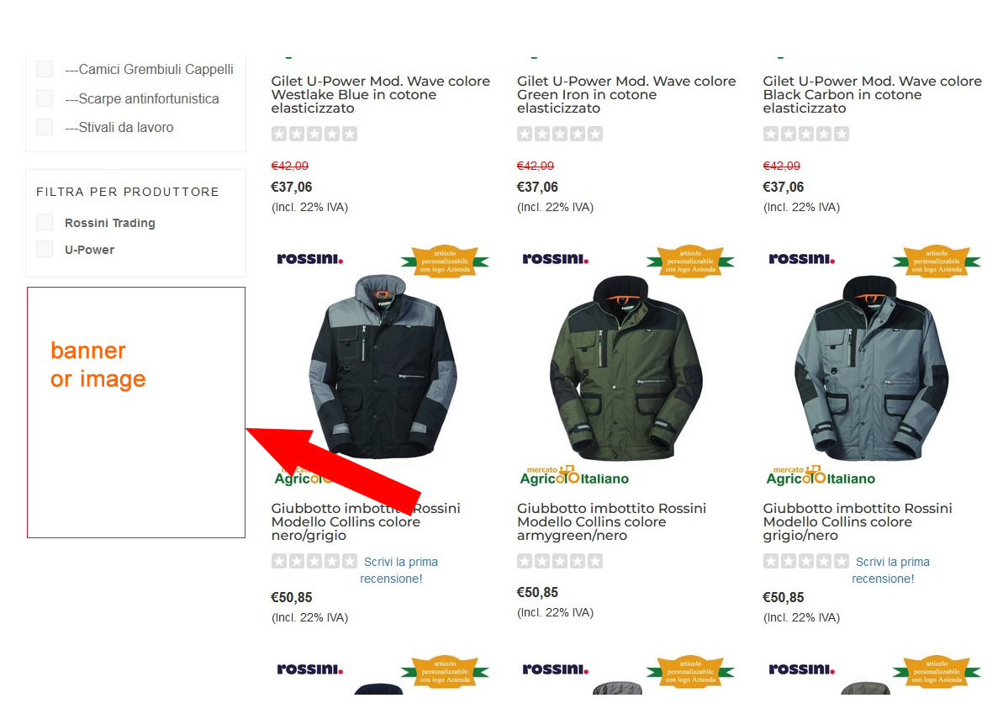Screen dimensions: 1003x714
Task: Open Giubbotto Collins armygreen/nero title link
Action: coord(611,521)
